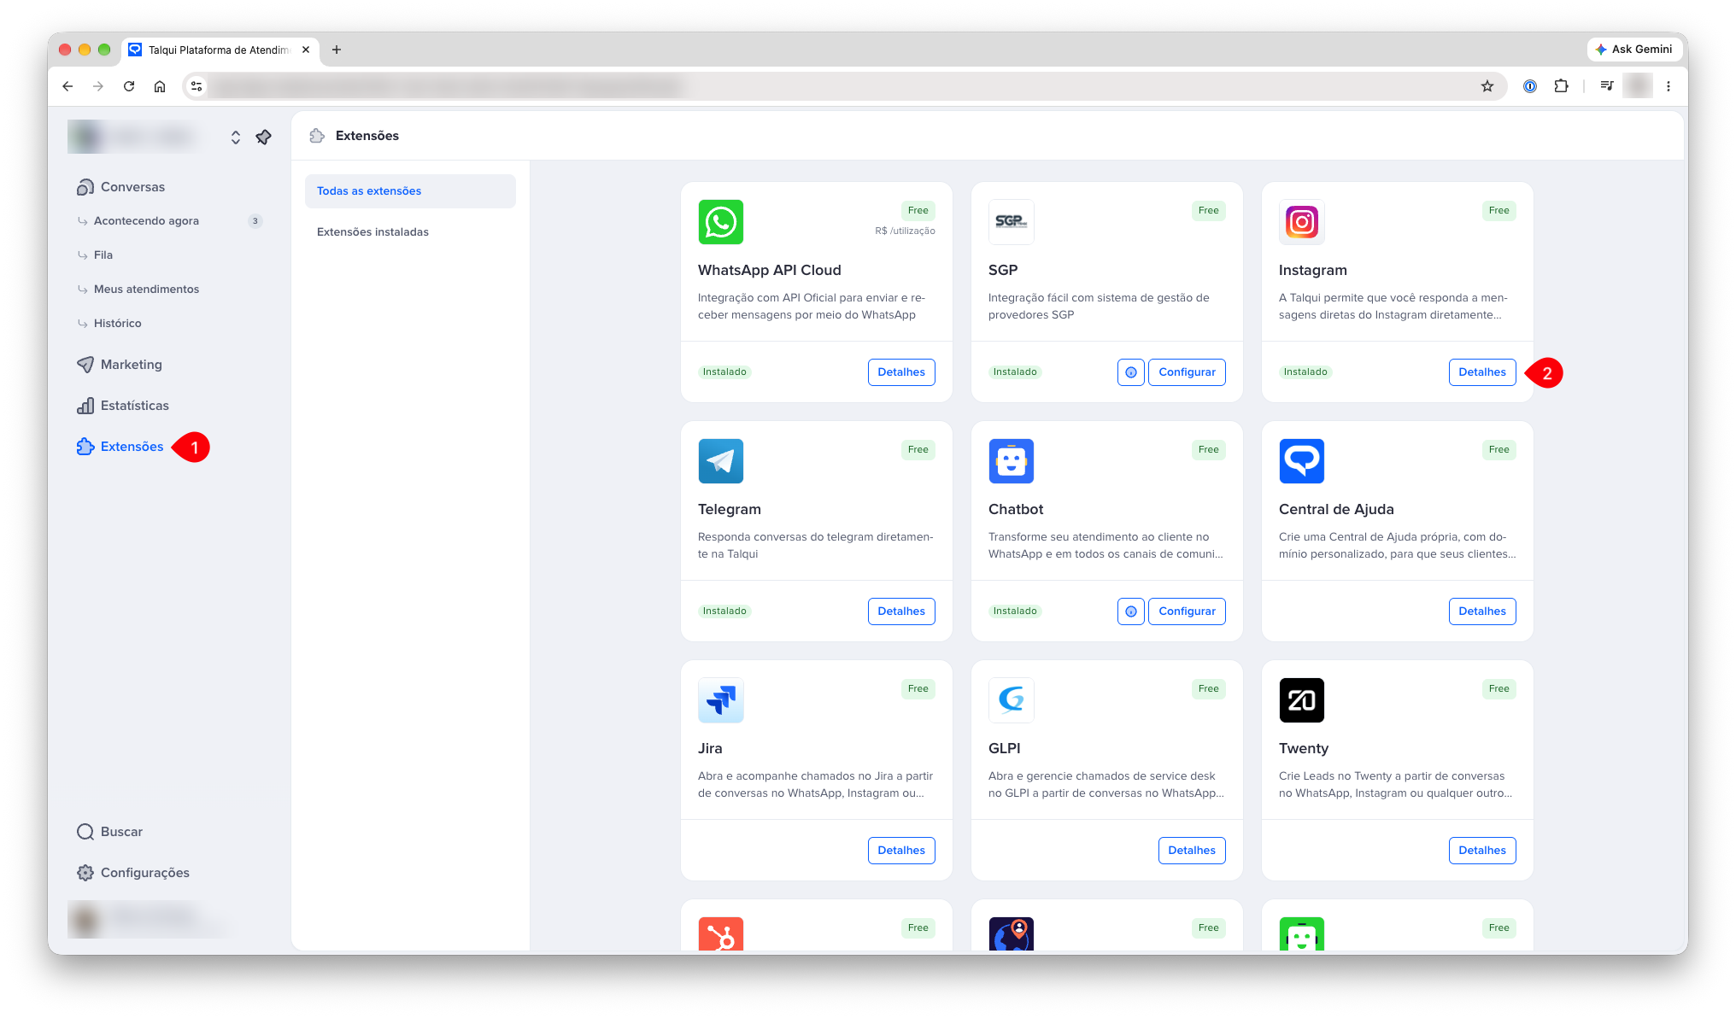Click the SGP logo icon
1736x1018 pixels.
pyautogui.click(x=1011, y=222)
